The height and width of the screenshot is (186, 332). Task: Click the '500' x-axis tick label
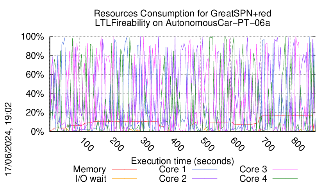coord(207,145)
